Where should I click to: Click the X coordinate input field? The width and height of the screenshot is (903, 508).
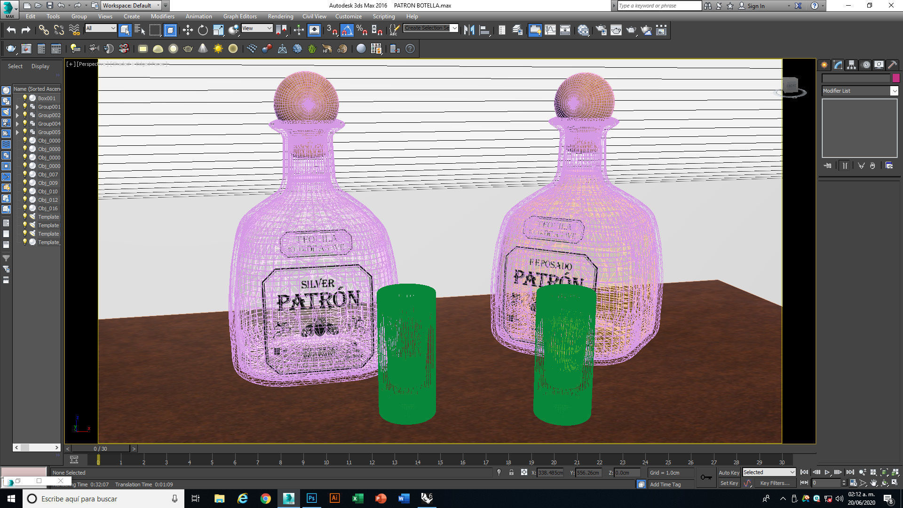click(550, 473)
